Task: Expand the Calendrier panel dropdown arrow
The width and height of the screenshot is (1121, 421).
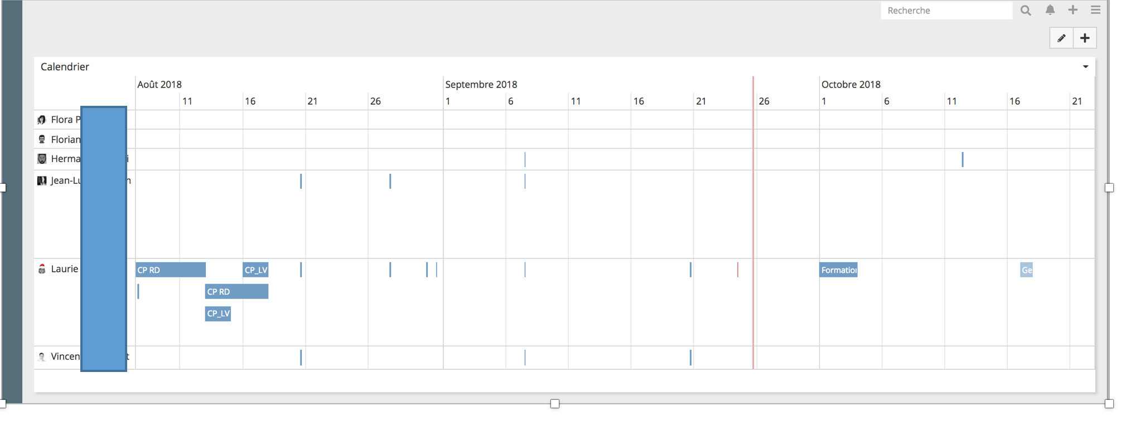Action: click(1085, 67)
